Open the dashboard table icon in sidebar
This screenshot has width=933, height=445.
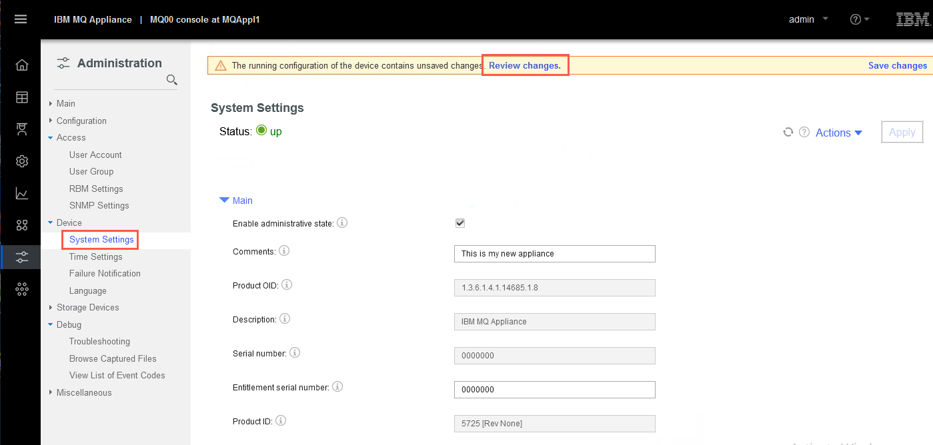(x=22, y=97)
